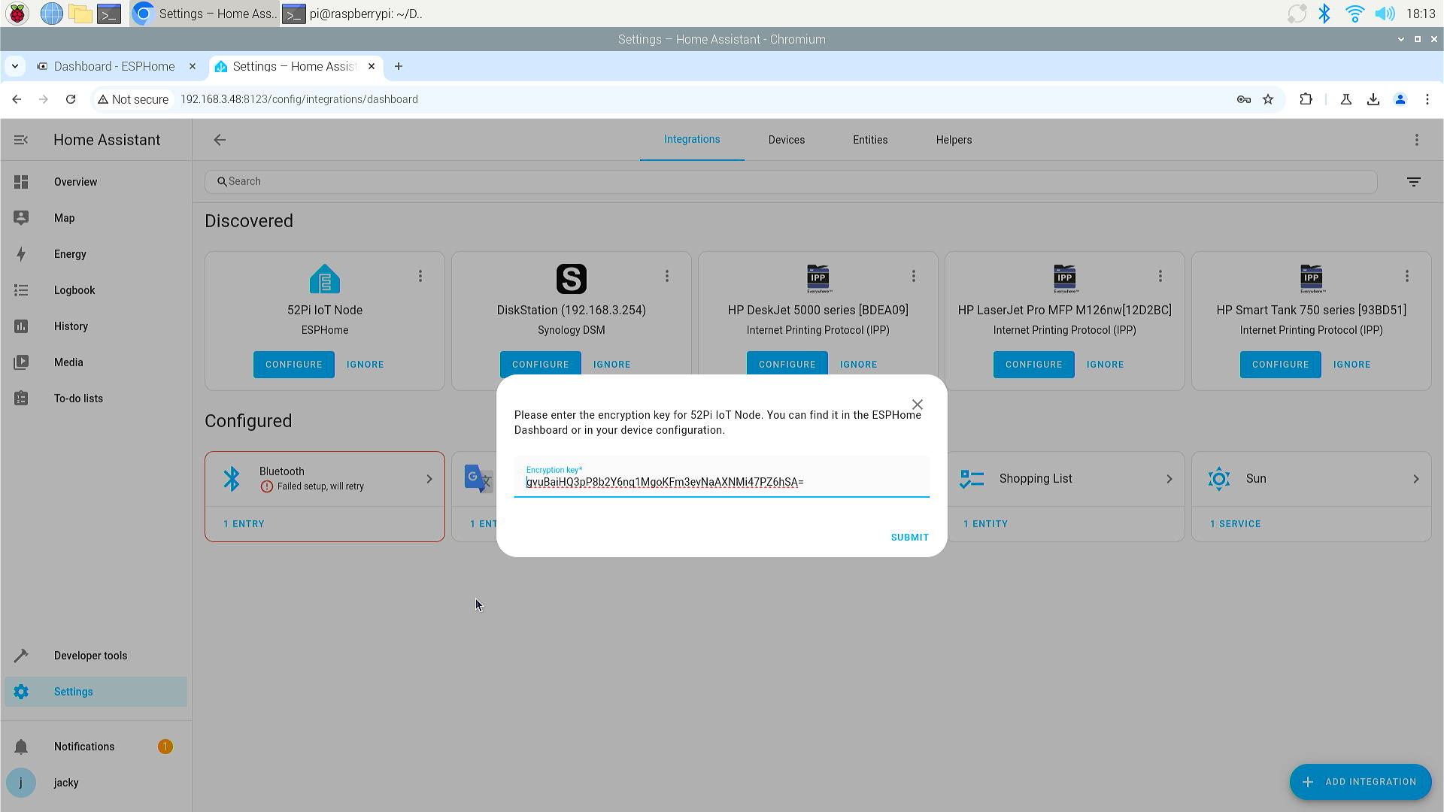This screenshot has height=812, width=1444.
Task: Open the password manager key icon
Action: click(x=1244, y=99)
